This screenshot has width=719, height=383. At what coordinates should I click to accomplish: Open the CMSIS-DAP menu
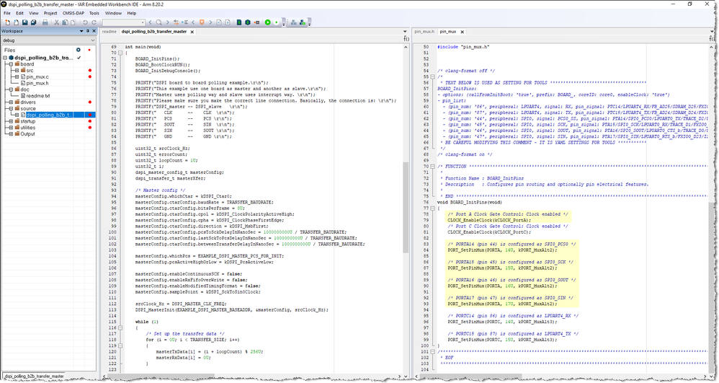point(73,13)
